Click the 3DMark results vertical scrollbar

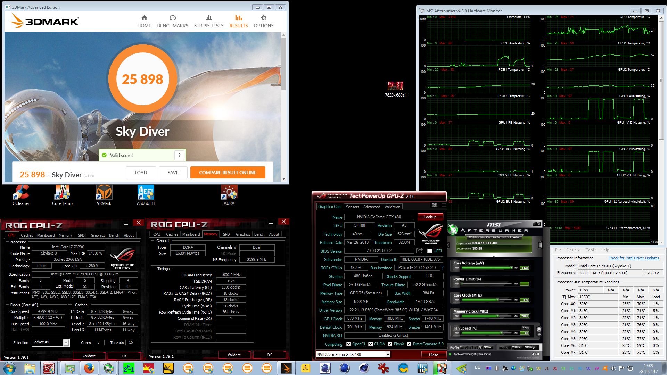[x=283, y=107]
